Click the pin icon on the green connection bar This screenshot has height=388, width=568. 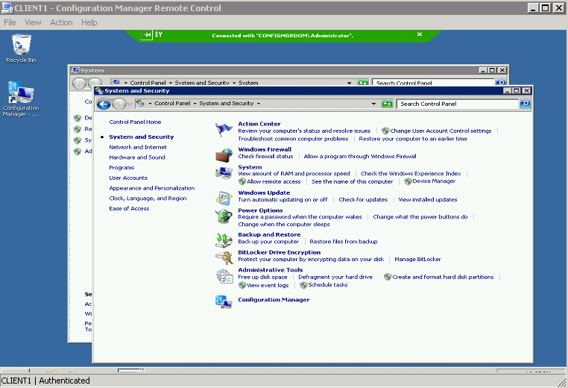[x=147, y=35]
